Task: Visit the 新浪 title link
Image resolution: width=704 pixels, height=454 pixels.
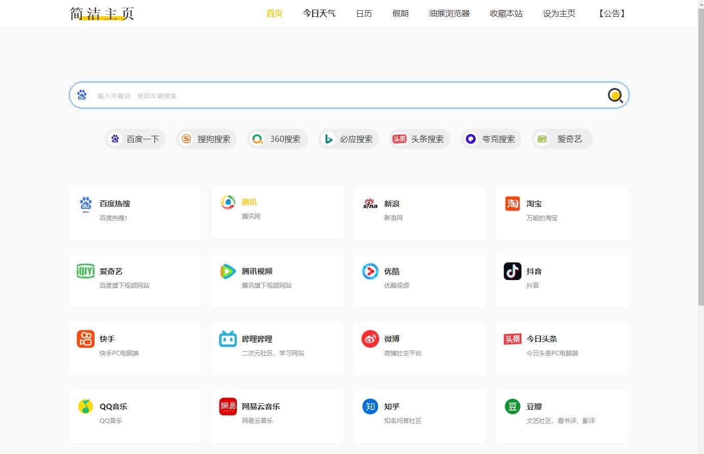Action: pos(392,204)
